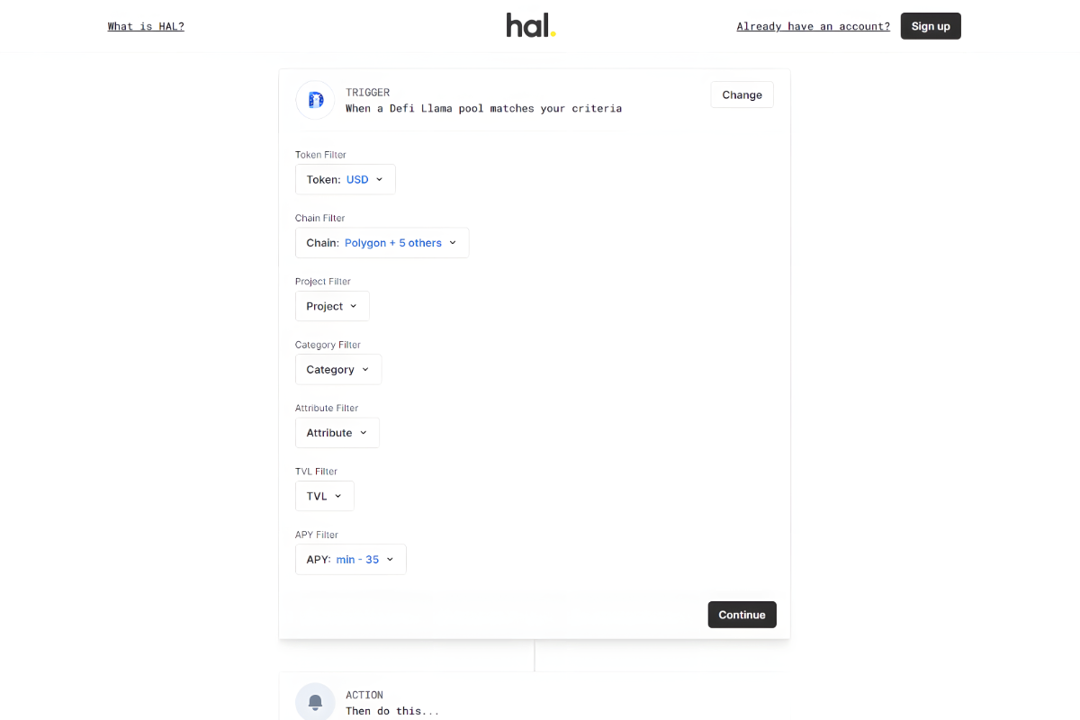
Task: Expand the Chain filter selector
Action: pos(382,242)
